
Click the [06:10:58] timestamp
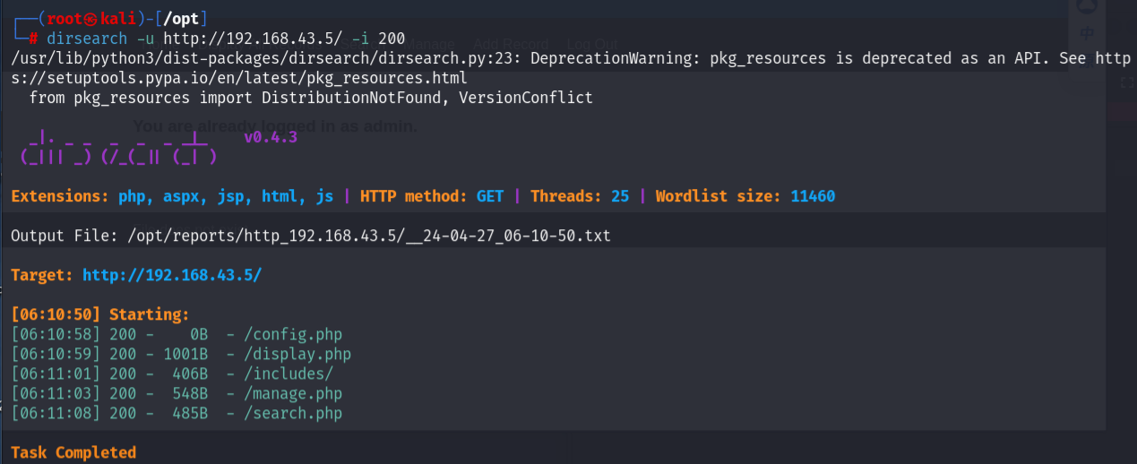click(x=56, y=334)
